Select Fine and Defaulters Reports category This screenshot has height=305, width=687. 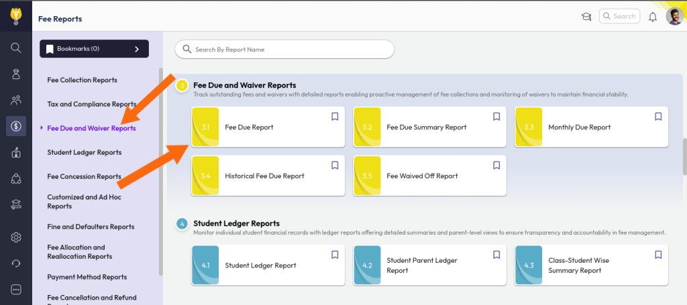[x=91, y=227]
